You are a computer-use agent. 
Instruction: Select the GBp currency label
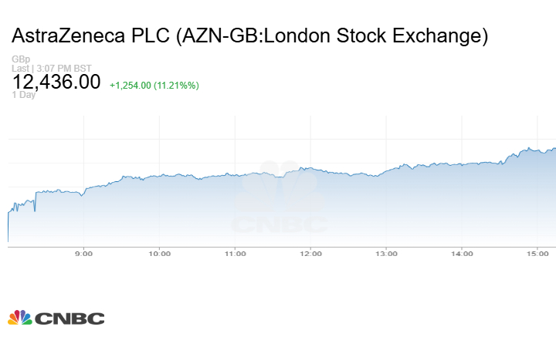point(21,59)
